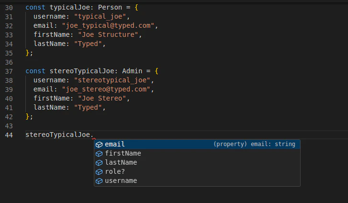Click 'stereoTypicalJoe' in the line 37 declaration
Image resolution: width=348 pixels, height=203 pixels.
tap(82, 71)
